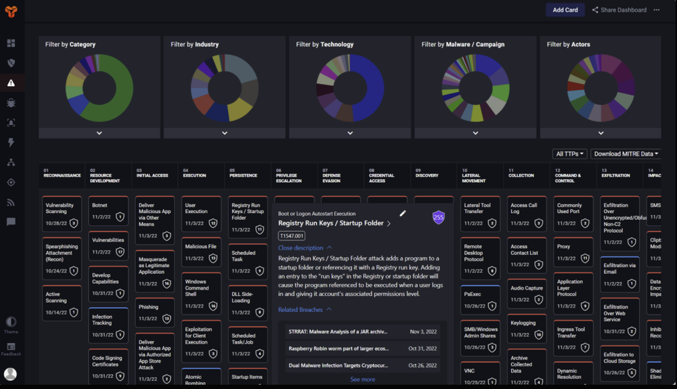Collapse the Related Breaches section
Viewport: 677px width, 389px height.
[x=305, y=310]
